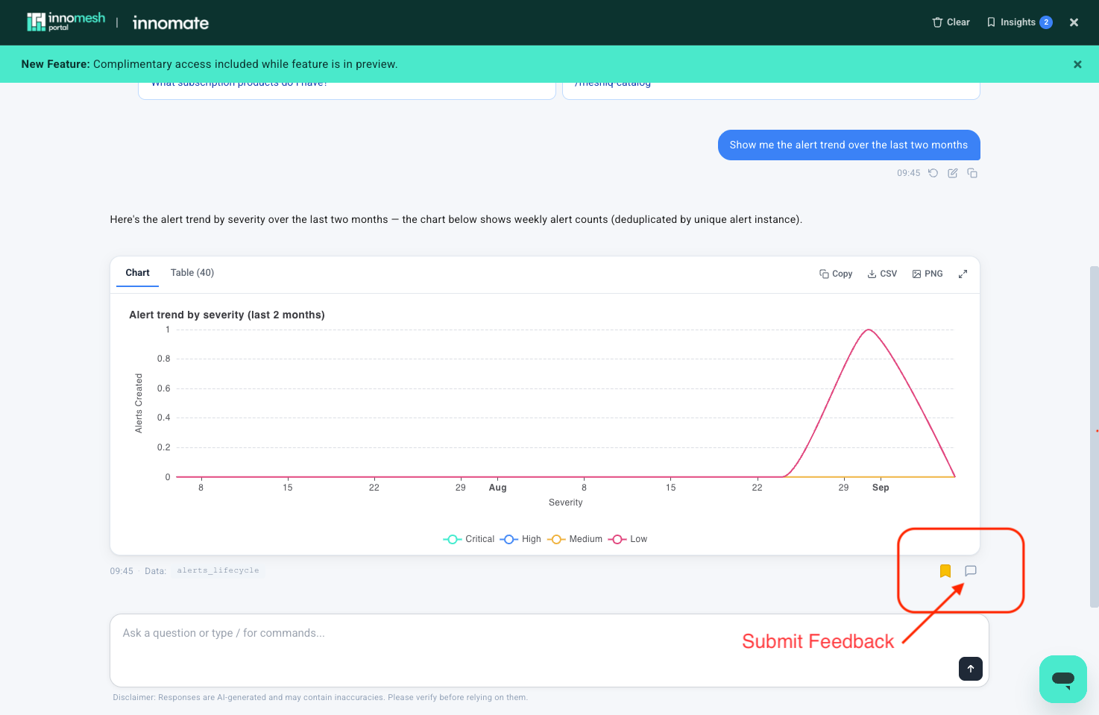Open the teal chat widget launcher
The height and width of the screenshot is (715, 1099).
tap(1063, 679)
